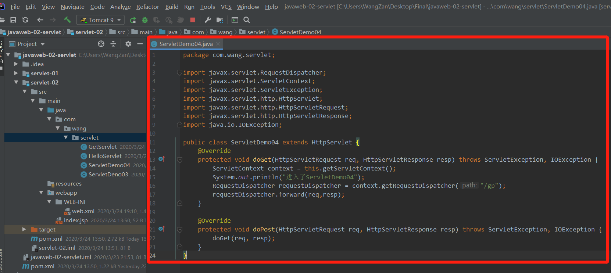Open Settings with the wrench icon
The width and height of the screenshot is (611, 273).
tap(208, 20)
